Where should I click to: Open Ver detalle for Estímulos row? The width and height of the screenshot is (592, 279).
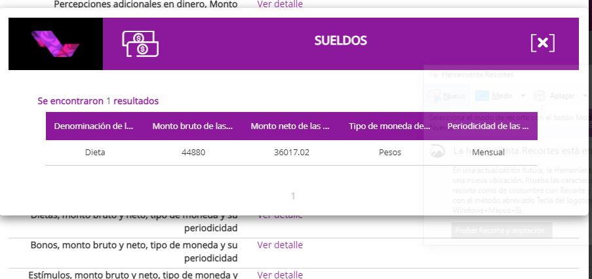point(280,275)
